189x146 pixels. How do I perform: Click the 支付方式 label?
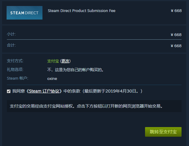[15, 61]
